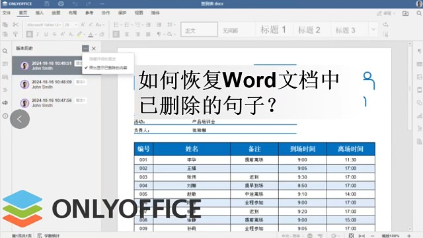Click the Copy icon in toolbar
This screenshot has width=423, height=238.
(5, 24)
